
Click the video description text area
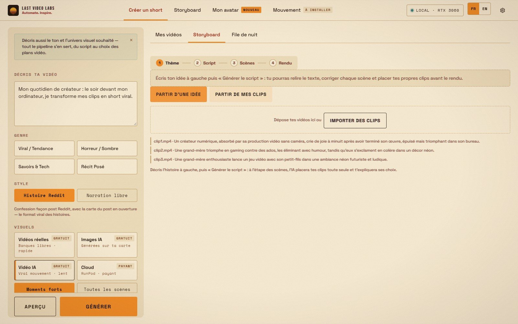(76, 103)
